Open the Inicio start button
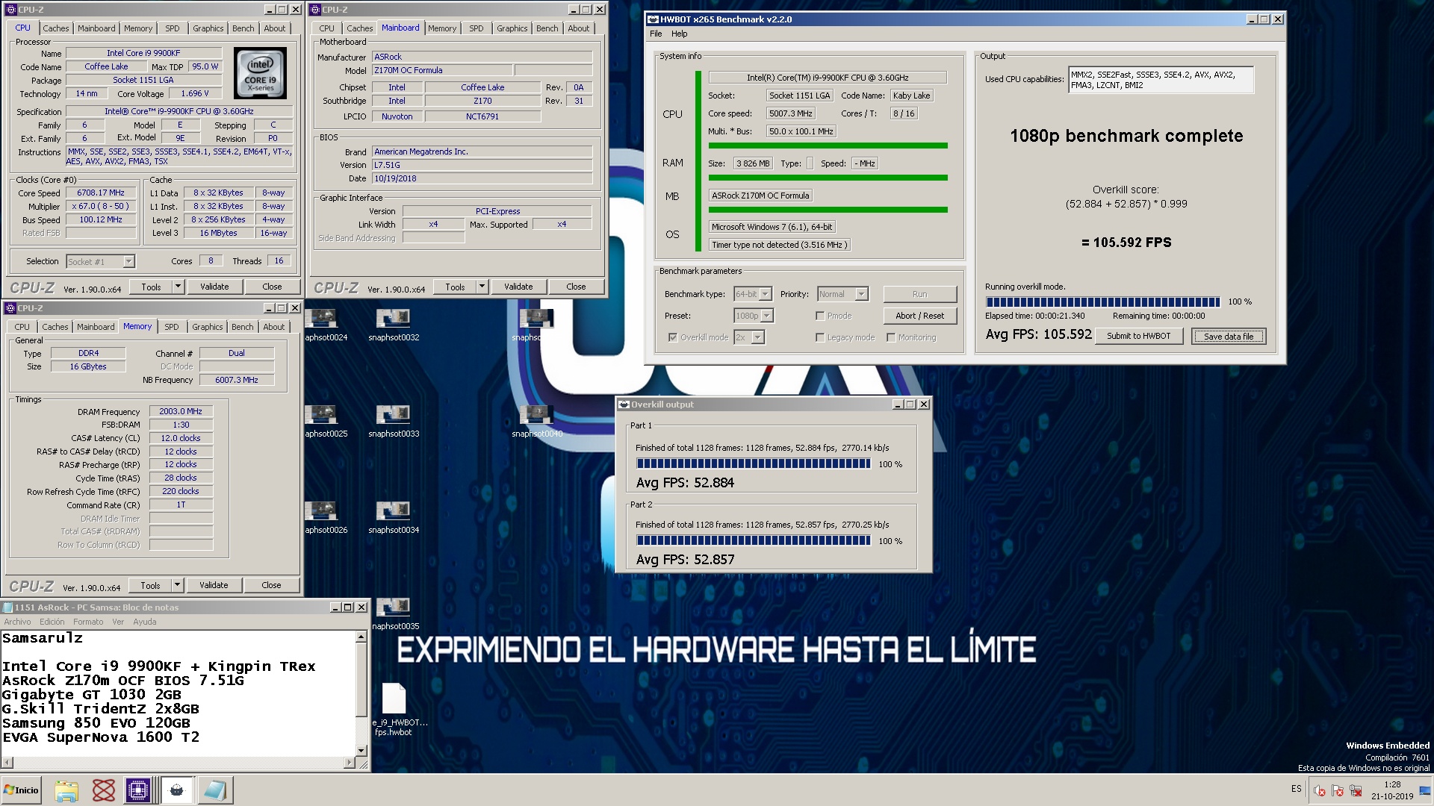This screenshot has width=1434, height=806. coord(21,790)
